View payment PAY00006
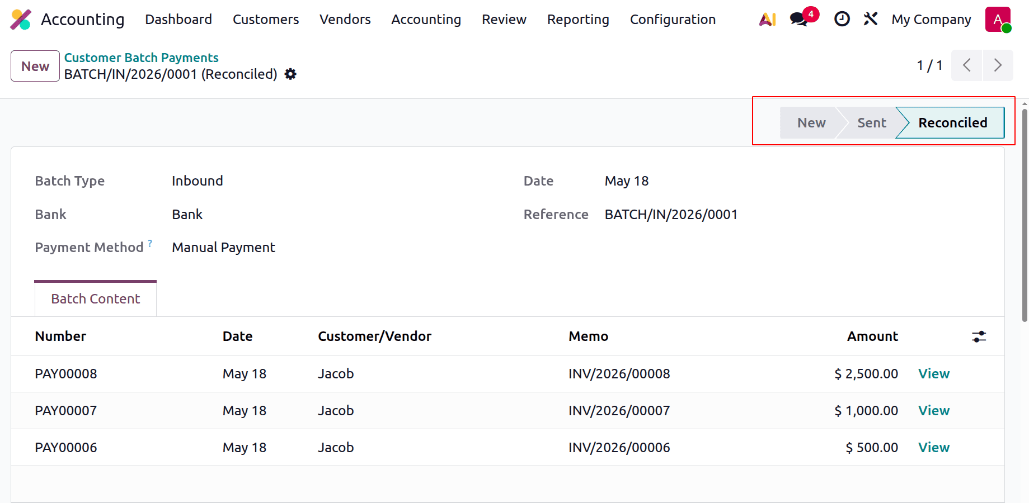Screen dimensions: 1029x503 (933, 448)
